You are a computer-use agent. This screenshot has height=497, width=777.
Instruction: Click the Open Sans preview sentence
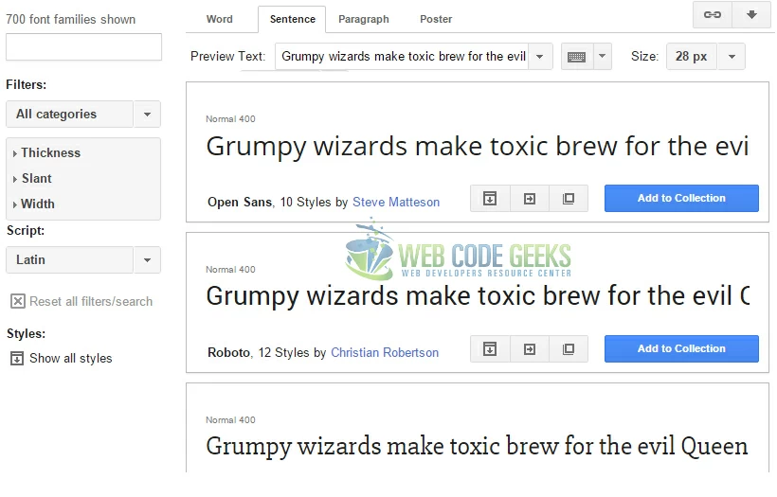(478, 147)
